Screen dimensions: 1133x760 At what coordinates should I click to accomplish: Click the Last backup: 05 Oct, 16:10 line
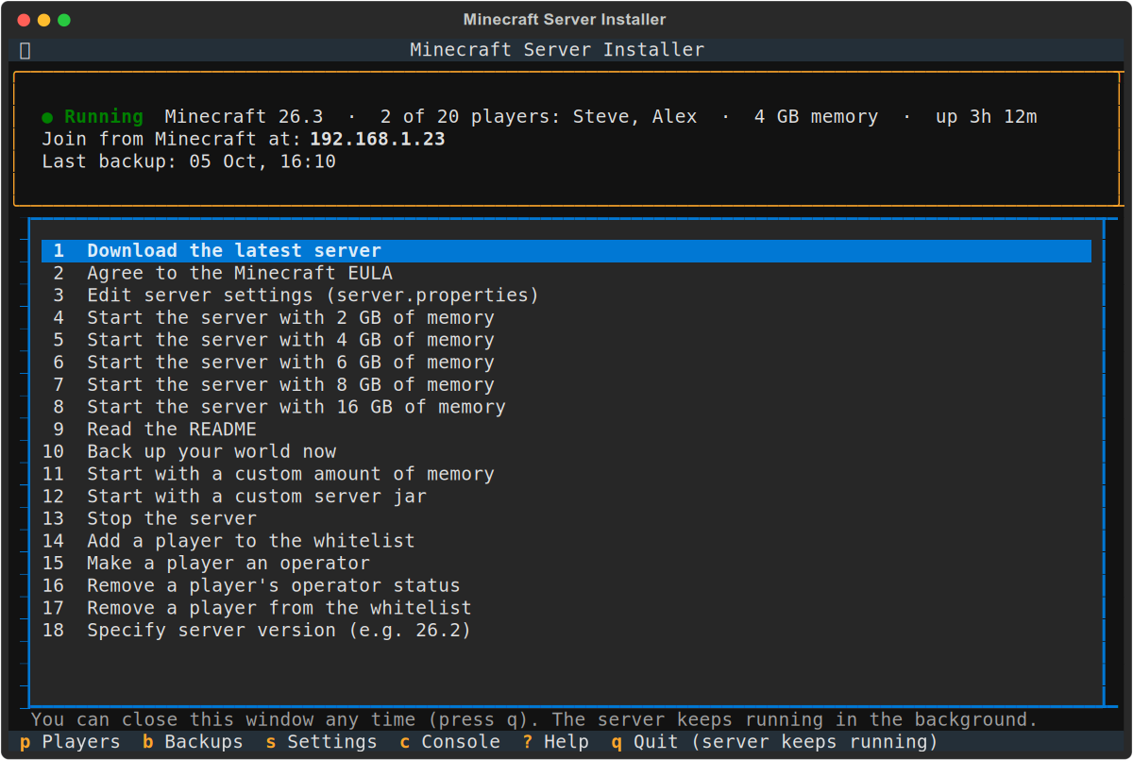point(189,161)
